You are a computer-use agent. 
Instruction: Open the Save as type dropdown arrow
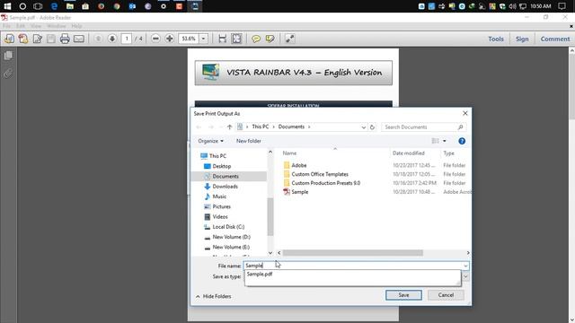point(465,276)
